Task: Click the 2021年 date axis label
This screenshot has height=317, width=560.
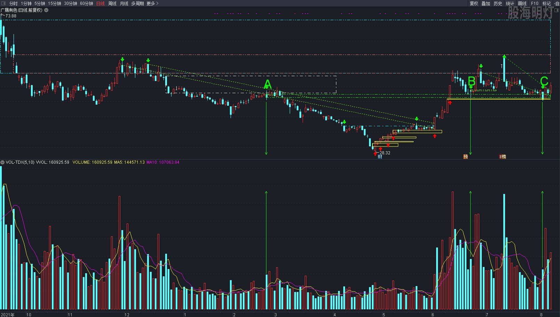Action: click(x=8, y=315)
